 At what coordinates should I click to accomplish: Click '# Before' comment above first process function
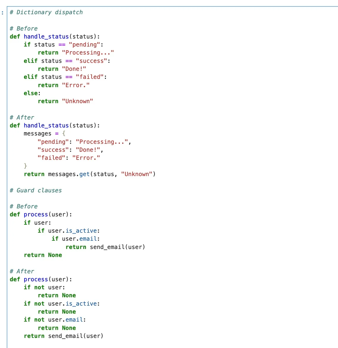pos(23,206)
